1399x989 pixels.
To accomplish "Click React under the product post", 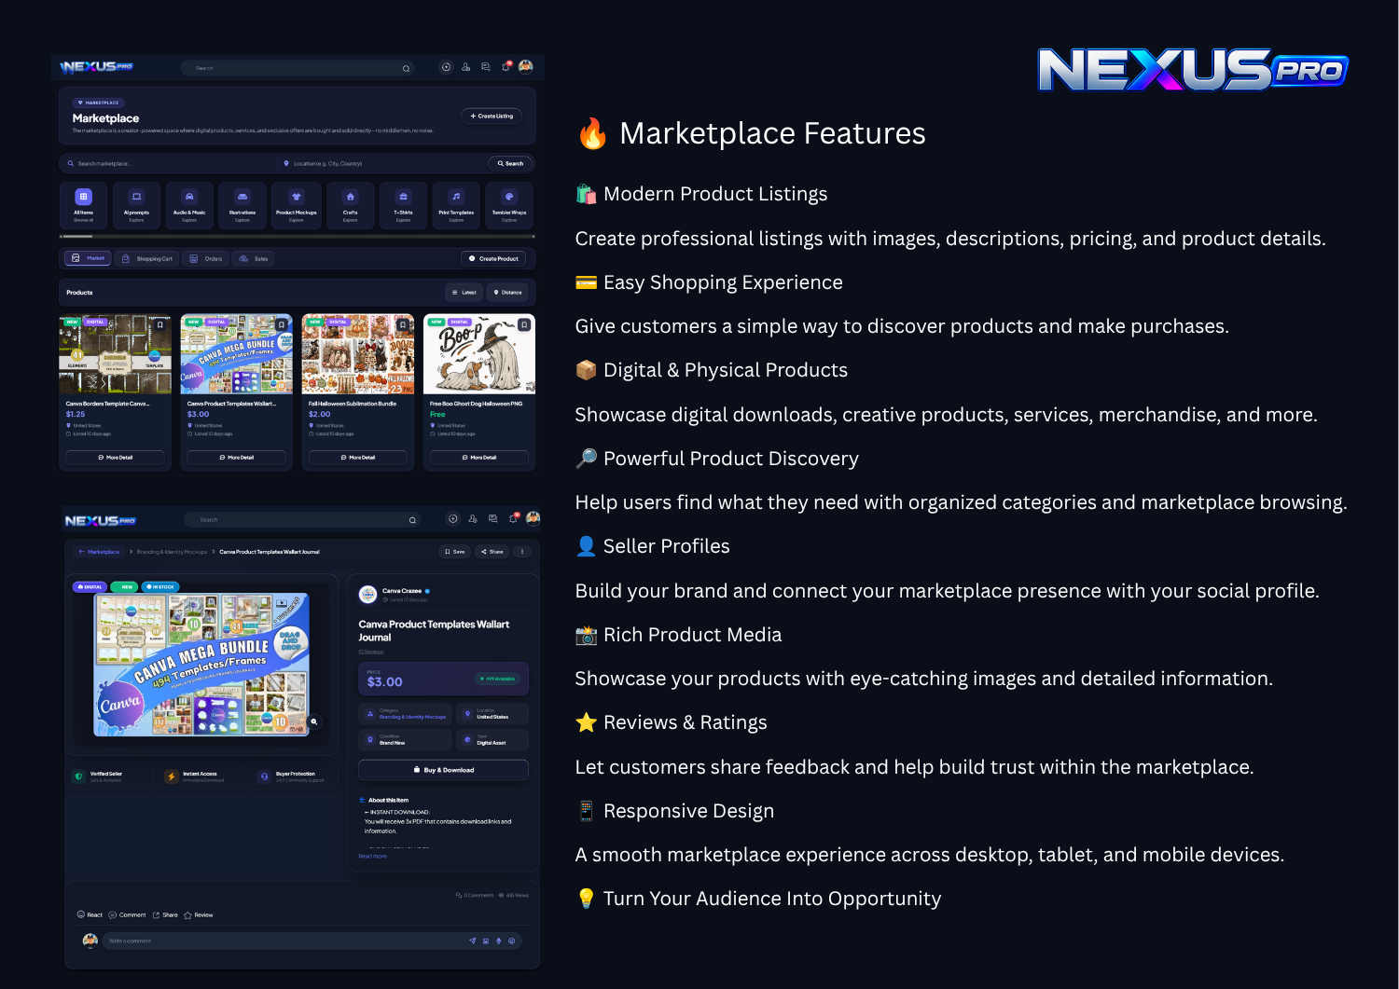I will click(x=90, y=915).
